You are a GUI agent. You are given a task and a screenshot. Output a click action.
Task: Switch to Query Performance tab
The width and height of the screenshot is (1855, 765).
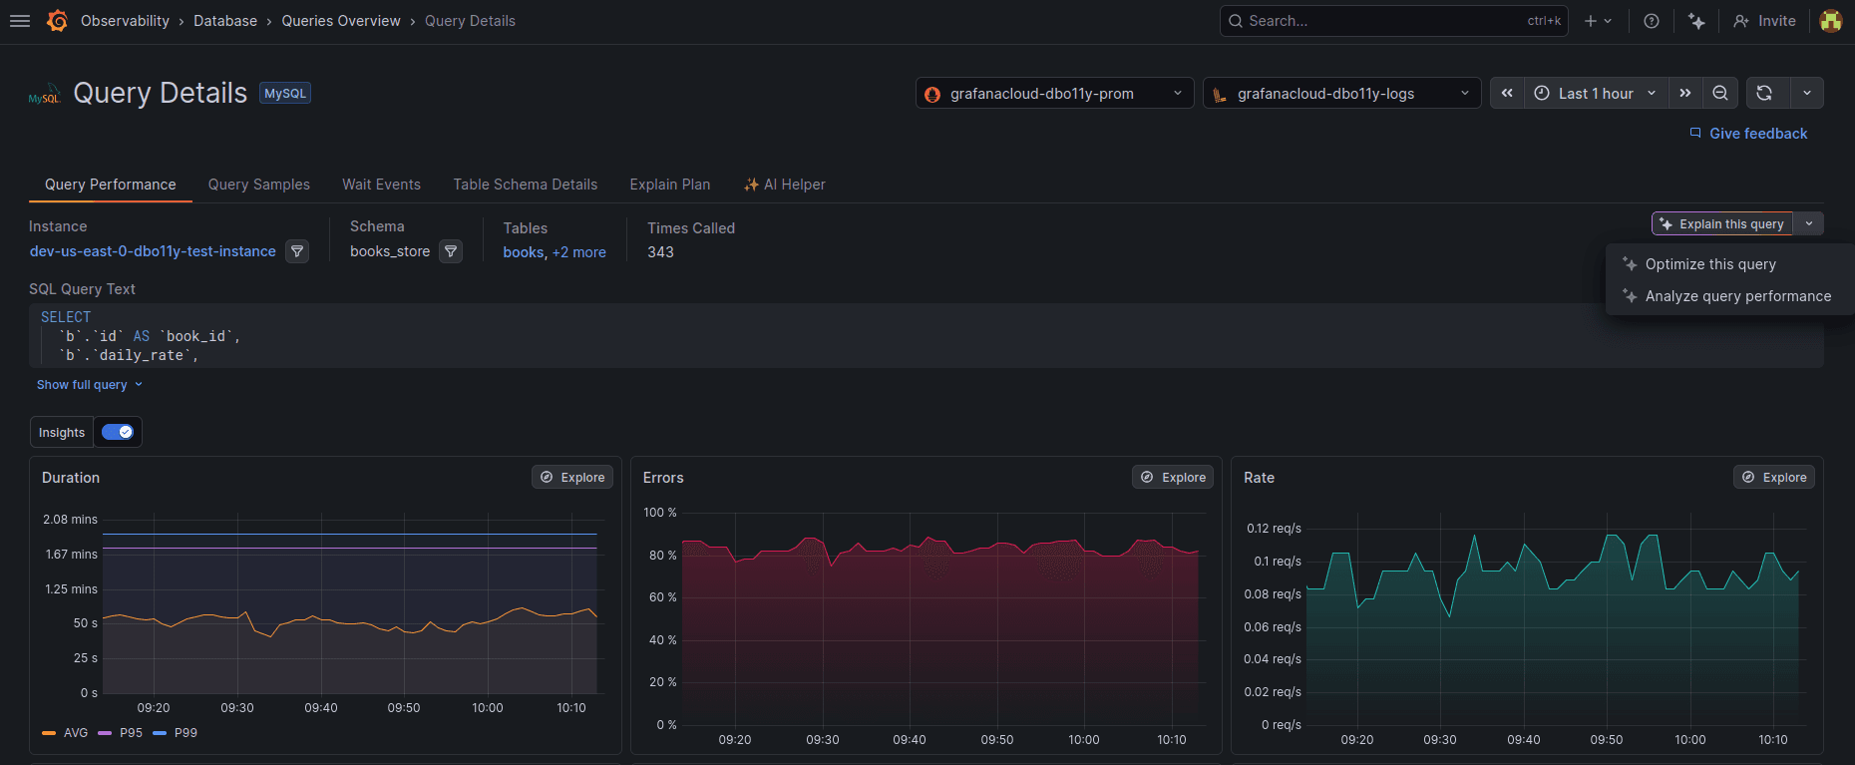click(x=111, y=185)
